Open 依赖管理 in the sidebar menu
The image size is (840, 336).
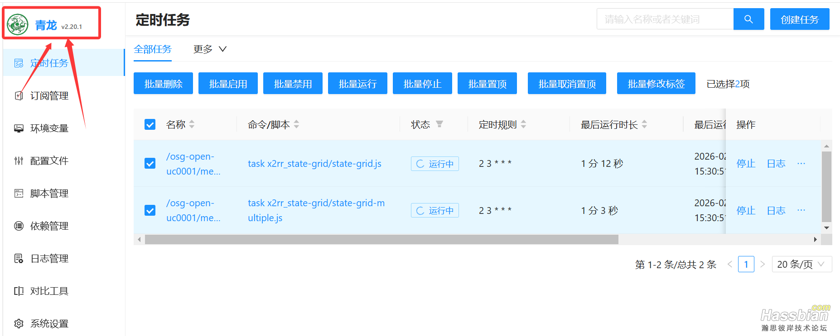tap(64, 226)
